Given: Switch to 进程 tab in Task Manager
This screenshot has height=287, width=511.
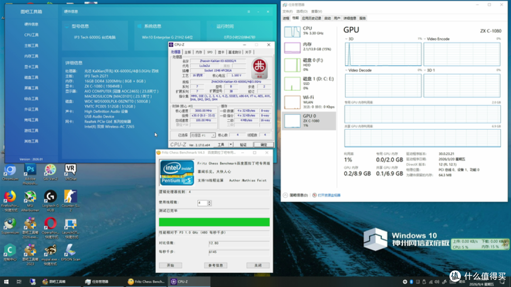Looking at the screenshot, I should tap(286, 18).
